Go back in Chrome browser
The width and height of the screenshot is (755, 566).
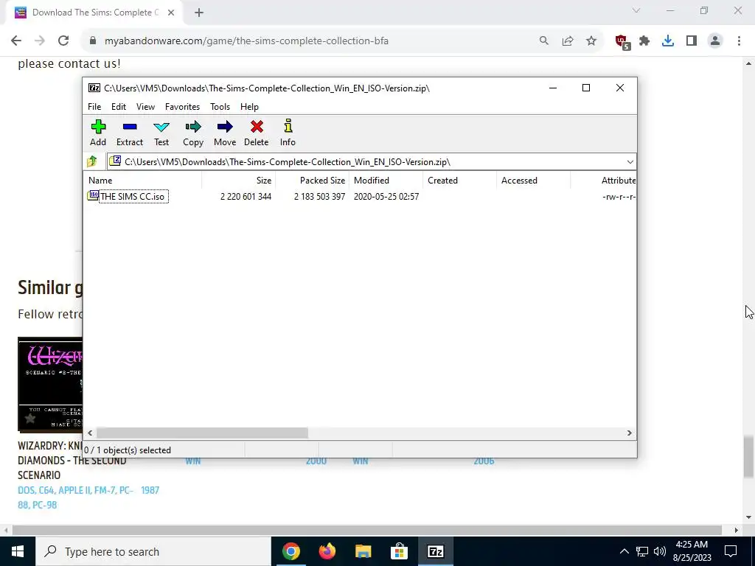16,41
